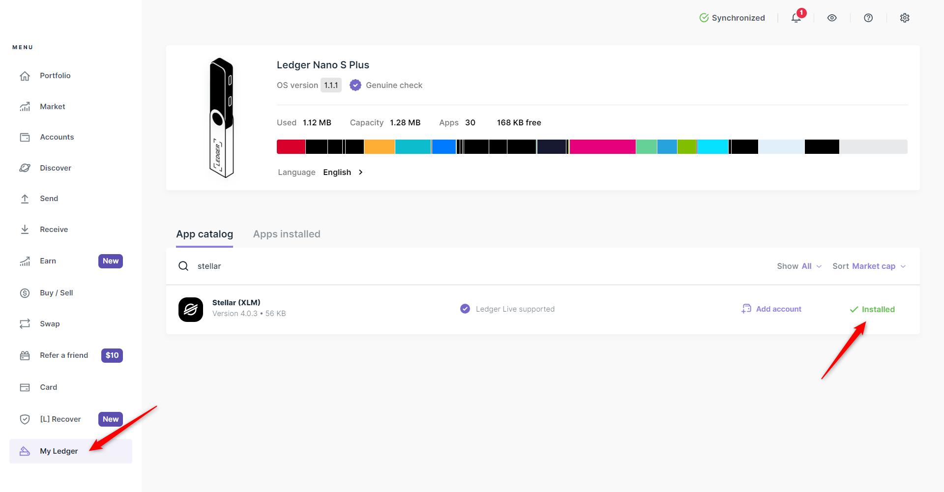Toggle balance visibility eye icon
Viewport: 944px width, 492px height.
click(x=832, y=18)
